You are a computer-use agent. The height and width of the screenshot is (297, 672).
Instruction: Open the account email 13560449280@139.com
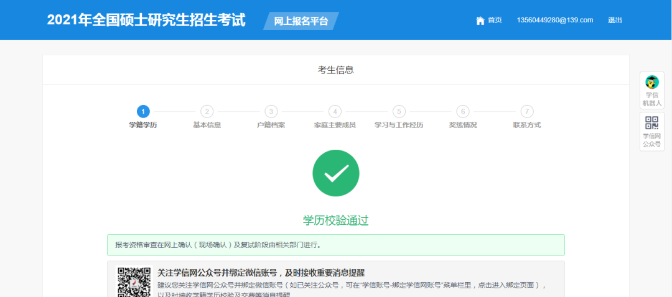pyautogui.click(x=554, y=20)
